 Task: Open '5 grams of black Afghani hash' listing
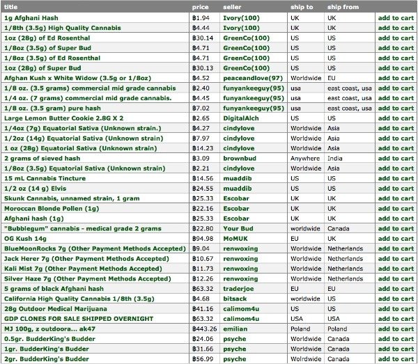tap(54, 289)
